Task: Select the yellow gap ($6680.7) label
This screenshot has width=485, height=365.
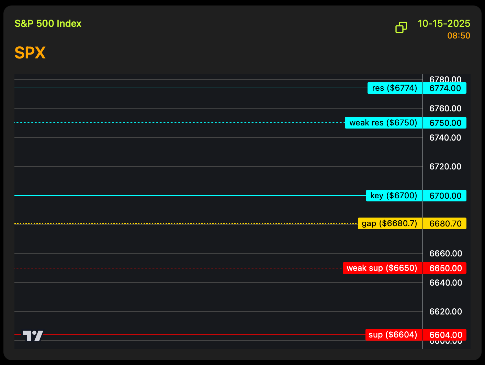Action: click(x=390, y=223)
